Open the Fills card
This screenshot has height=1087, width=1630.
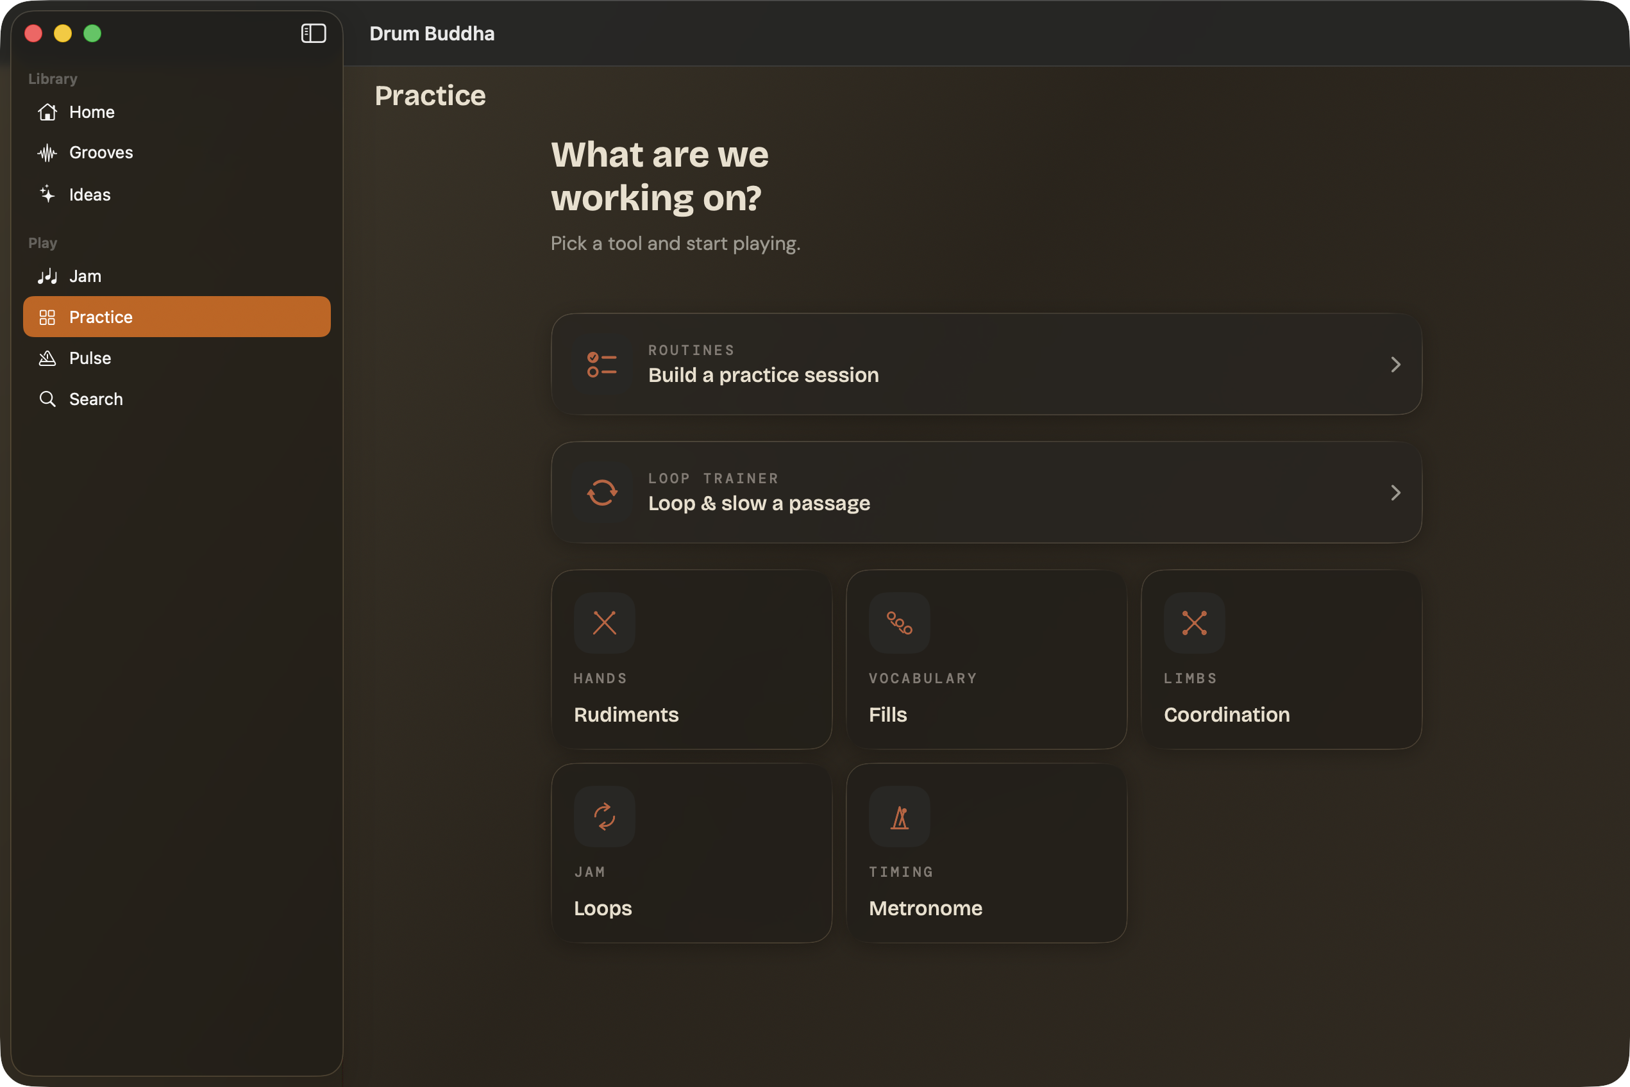(x=986, y=660)
